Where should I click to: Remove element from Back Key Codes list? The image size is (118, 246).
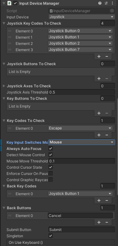tap(107, 200)
